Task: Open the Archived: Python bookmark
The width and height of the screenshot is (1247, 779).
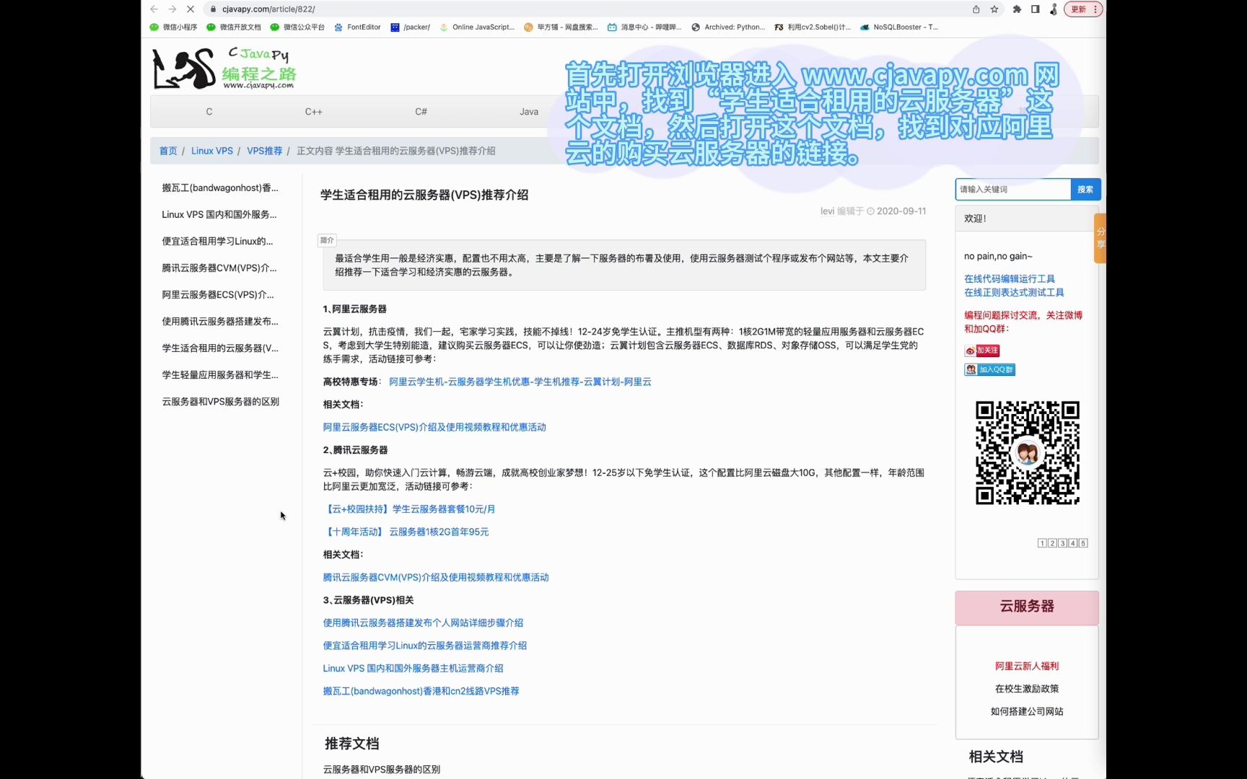Action: click(728, 27)
